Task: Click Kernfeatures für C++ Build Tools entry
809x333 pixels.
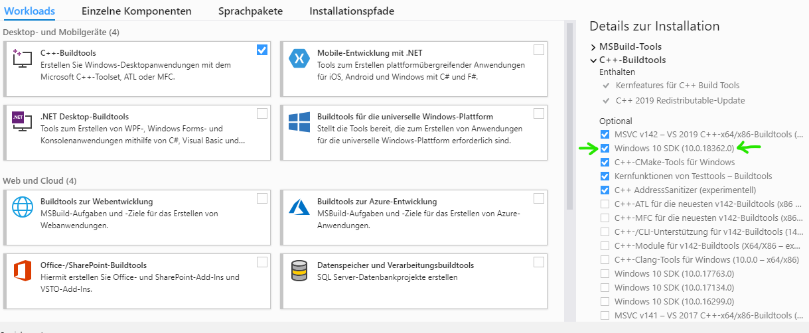Action: tap(678, 86)
